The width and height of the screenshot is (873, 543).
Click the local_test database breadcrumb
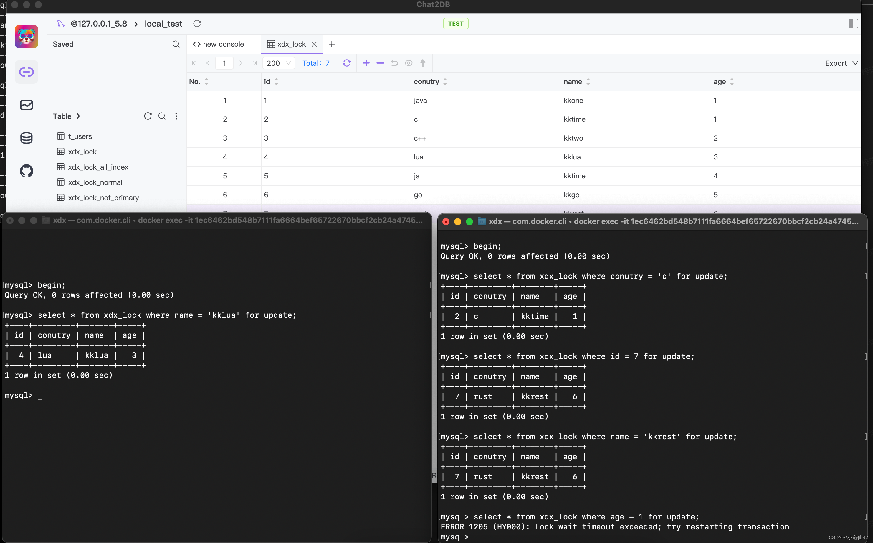click(x=163, y=24)
